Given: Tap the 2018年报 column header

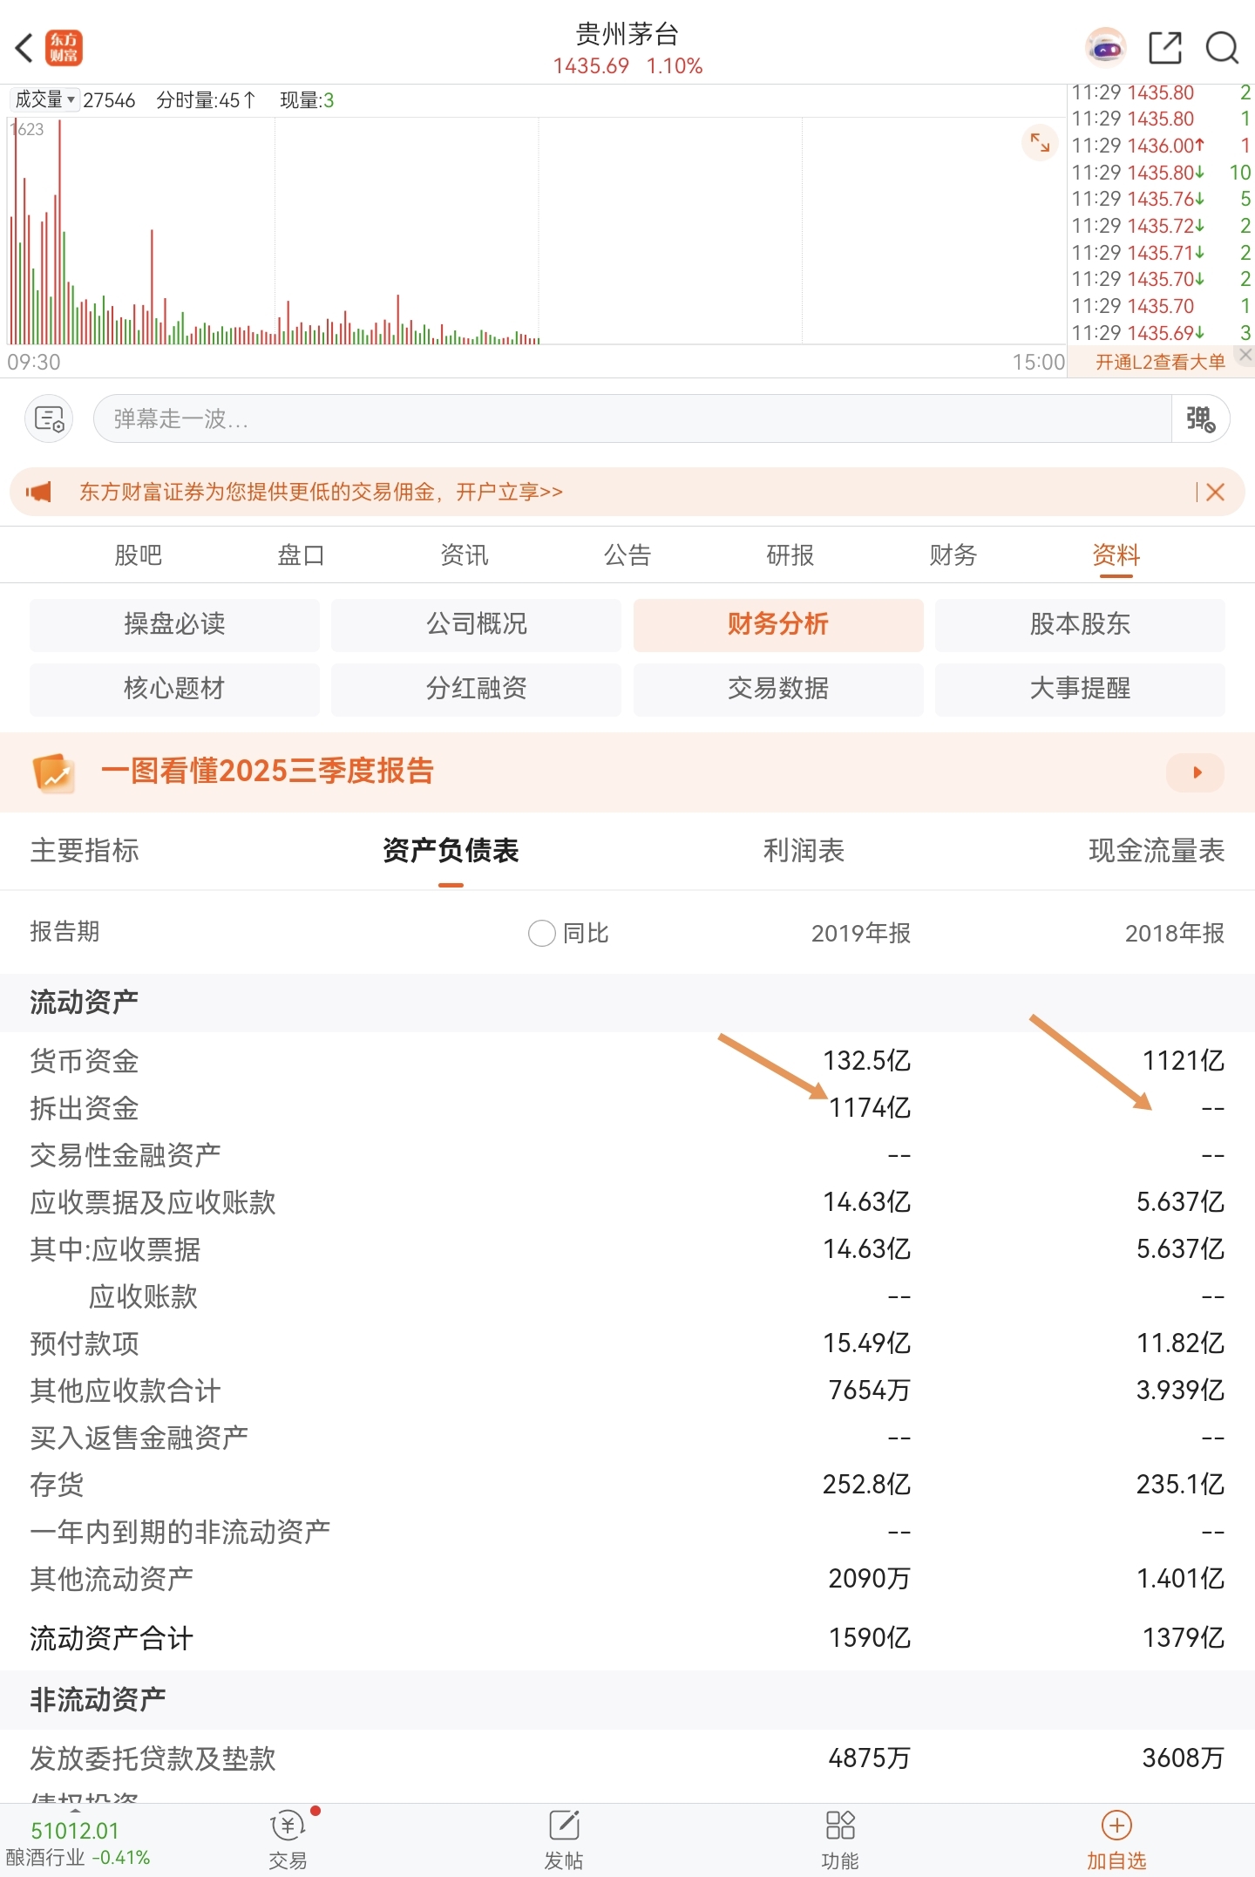Looking at the screenshot, I should (x=1175, y=933).
